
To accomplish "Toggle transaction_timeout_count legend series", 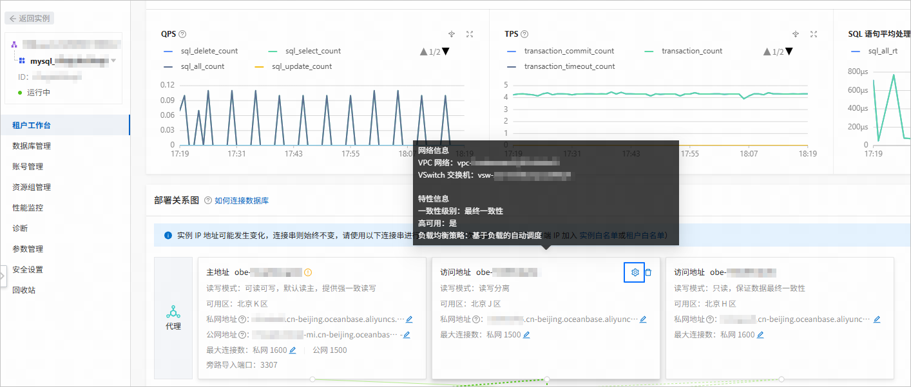I will coord(561,66).
